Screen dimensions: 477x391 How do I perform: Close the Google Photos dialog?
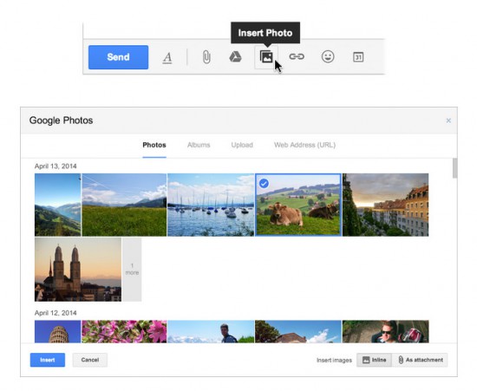[448, 121]
